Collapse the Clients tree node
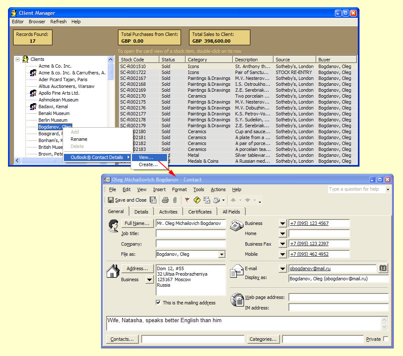 pos(17,59)
